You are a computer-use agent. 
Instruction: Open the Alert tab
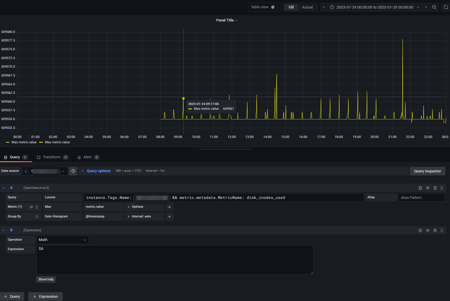coord(87,157)
